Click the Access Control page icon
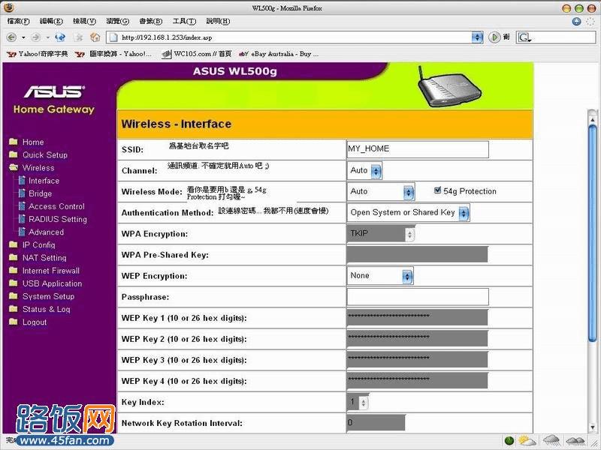This screenshot has width=601, height=450. (22, 205)
